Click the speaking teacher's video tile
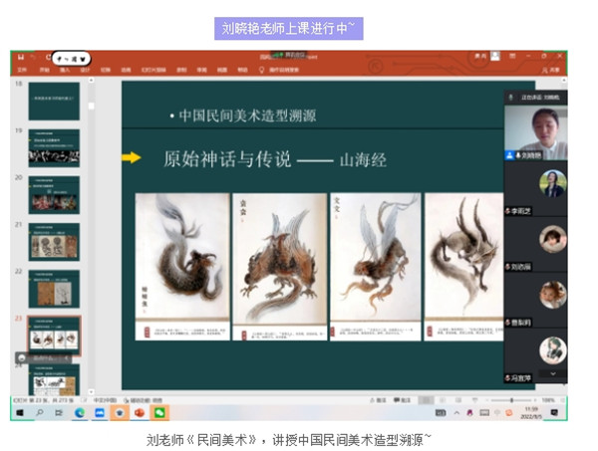This screenshot has width=598, height=451. tap(536, 132)
